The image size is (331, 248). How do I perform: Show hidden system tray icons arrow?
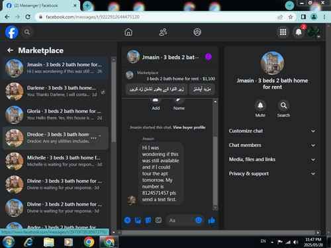(272, 242)
